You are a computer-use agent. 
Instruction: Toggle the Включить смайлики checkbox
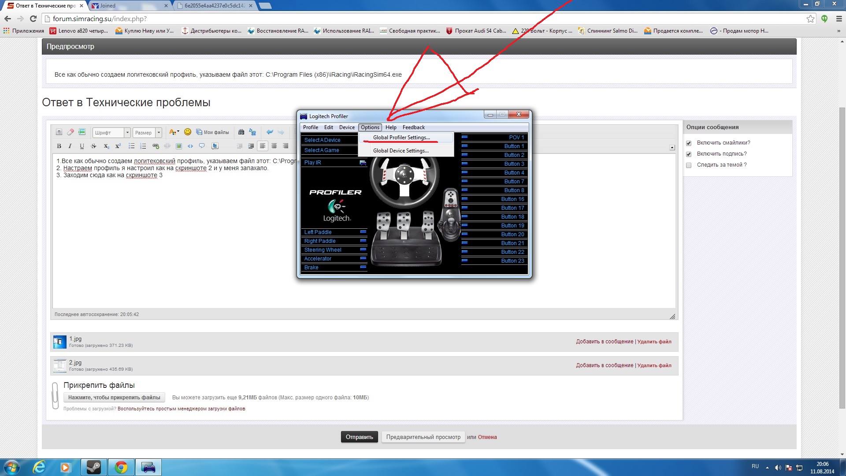coord(689,143)
